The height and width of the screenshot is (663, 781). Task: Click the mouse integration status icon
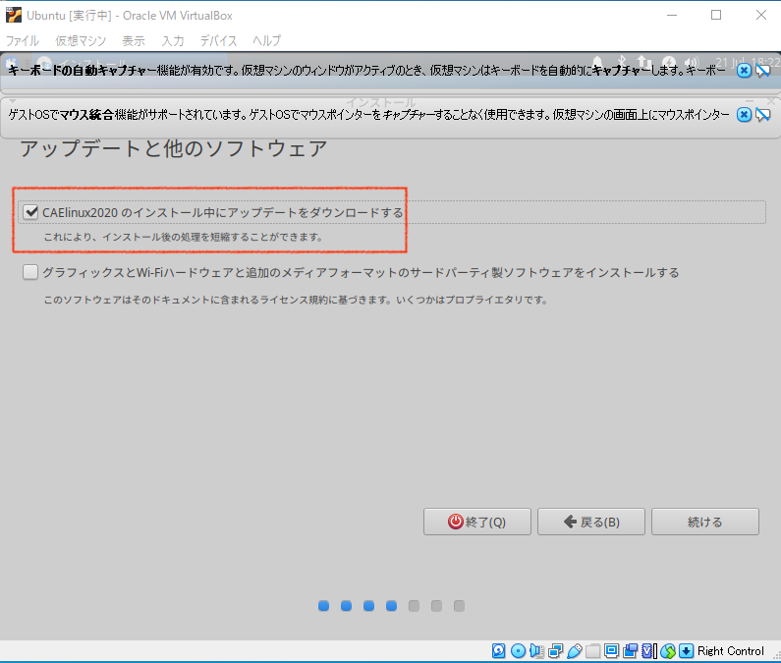[668, 650]
